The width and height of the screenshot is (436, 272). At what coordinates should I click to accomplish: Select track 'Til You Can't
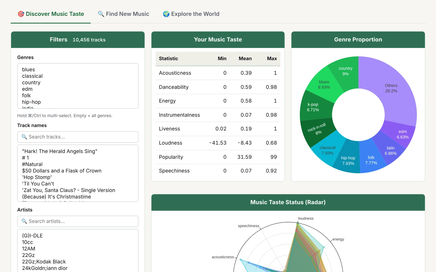(78, 184)
